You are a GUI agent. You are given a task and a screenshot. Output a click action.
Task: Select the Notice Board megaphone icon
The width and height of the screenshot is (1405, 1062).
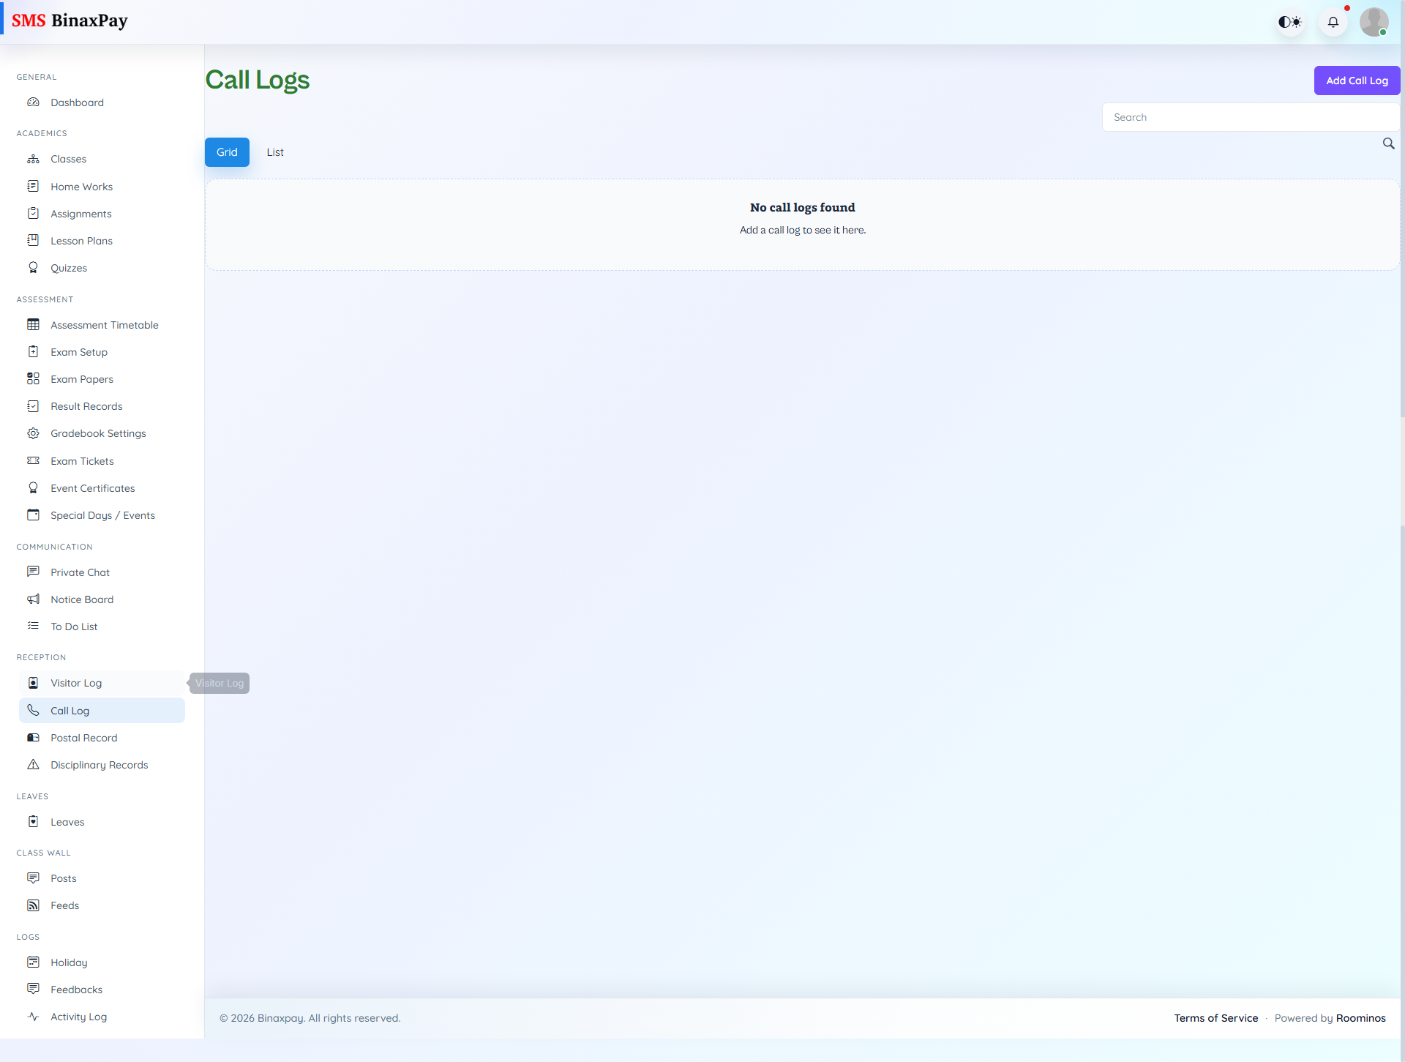[x=34, y=599]
